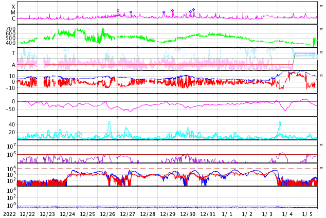Click the rightmost blue flare marker circle
This screenshot has width=326, height=218.
193,10
